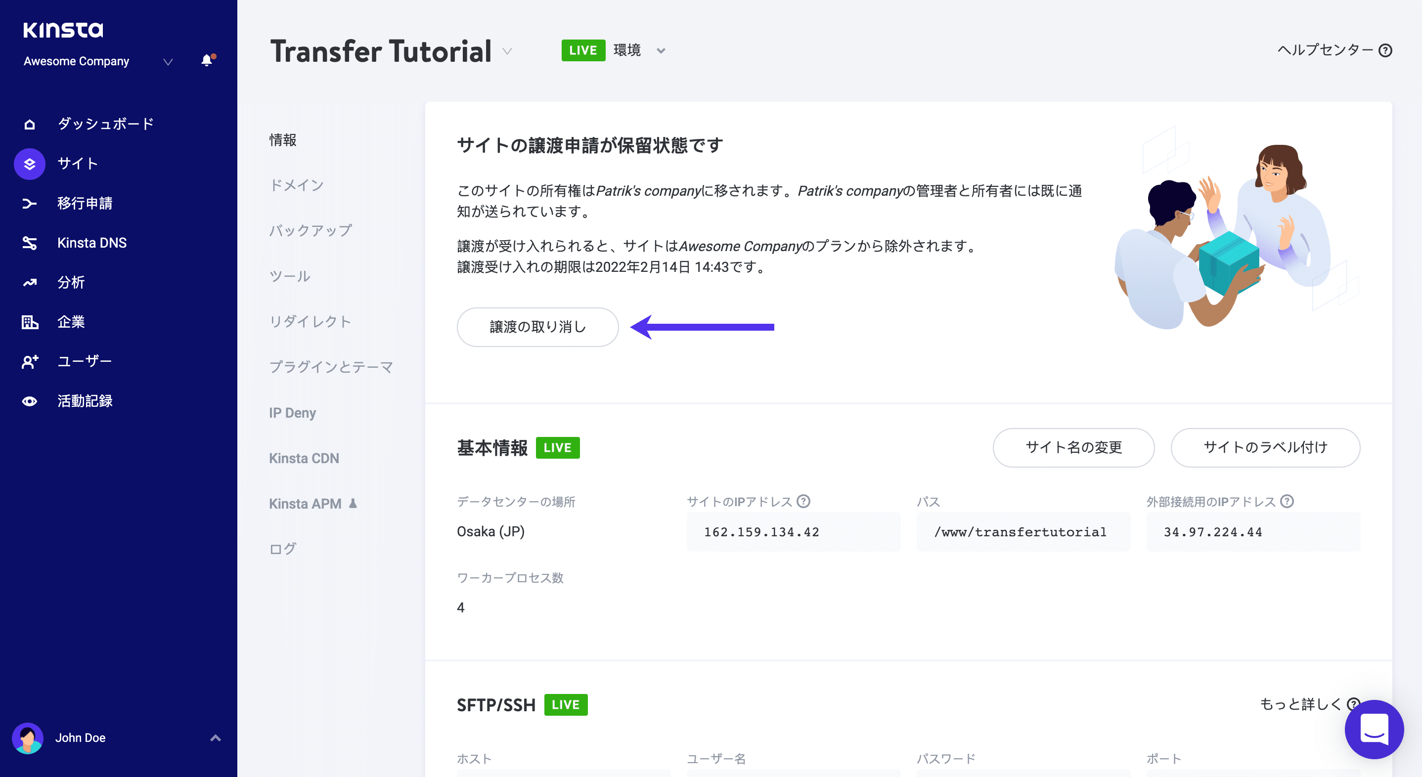Click the Kinsta logo
Screen dimensions: 1422x777
click(63, 30)
